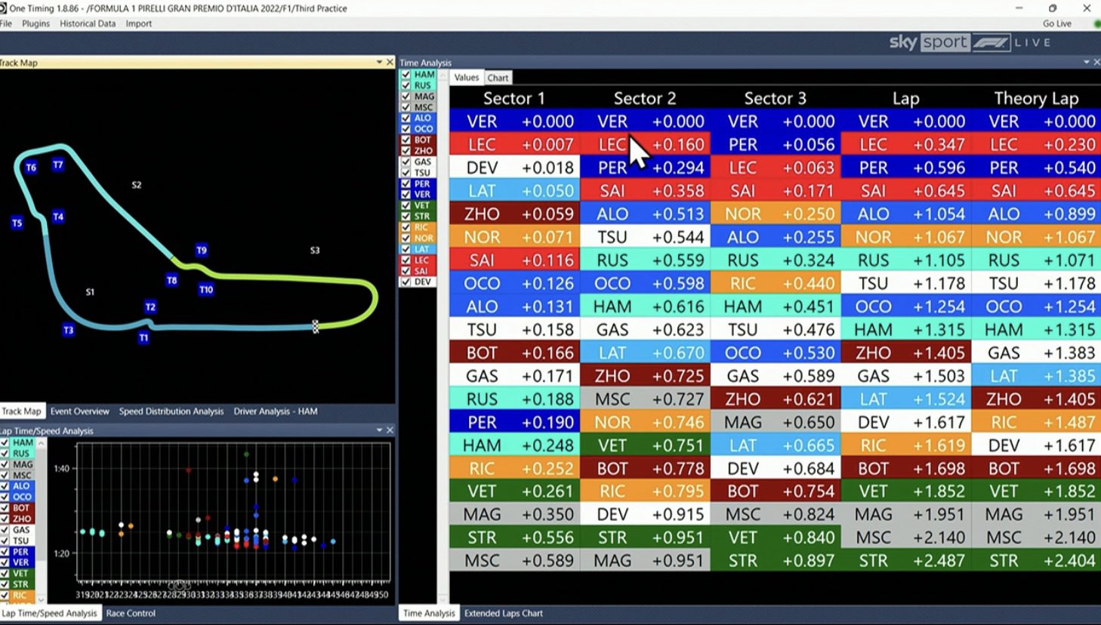Click the S2 sector label on track map

[137, 184]
